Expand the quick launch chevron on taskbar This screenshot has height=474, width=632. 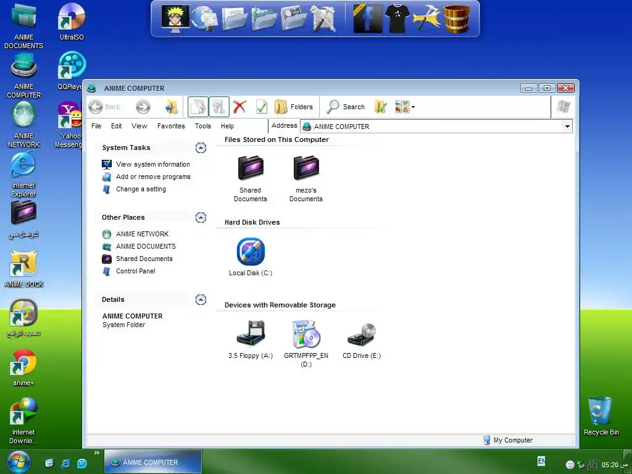(97, 453)
